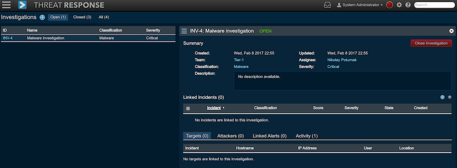Image resolution: width=457 pixels, height=168 pixels.
Task: Toggle the select-all incidents checkbox
Action: [x=188, y=108]
